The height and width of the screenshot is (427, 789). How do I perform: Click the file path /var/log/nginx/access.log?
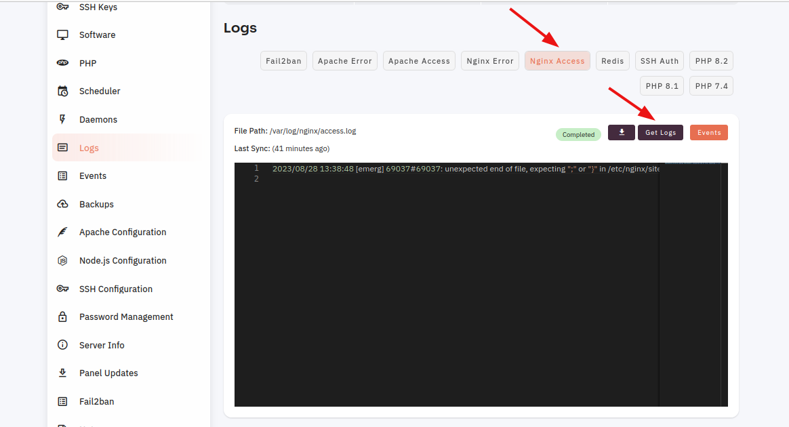313,131
